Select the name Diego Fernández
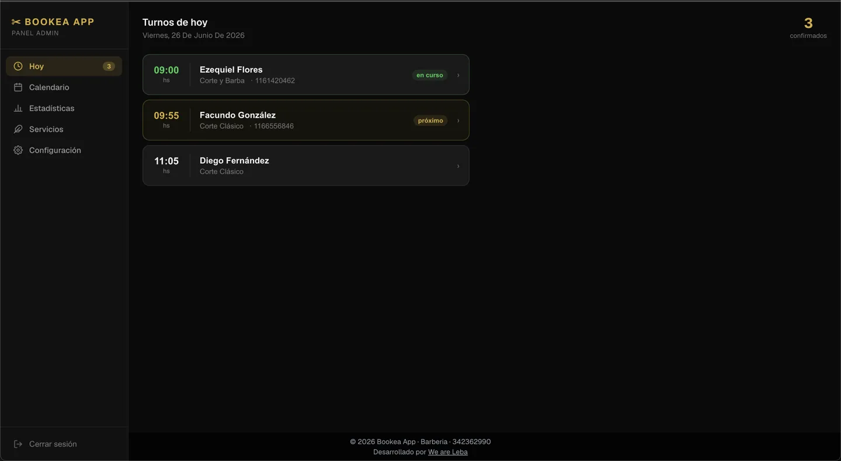 pyautogui.click(x=234, y=160)
